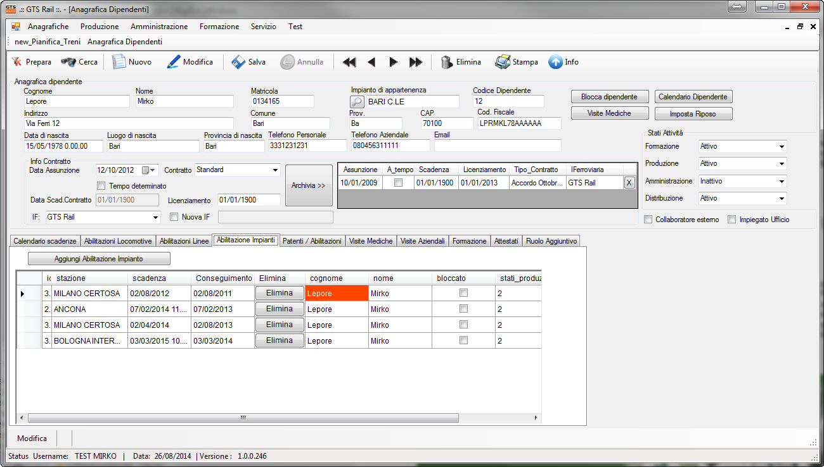Open the Contratto Standard dropdown
Viewport: 824px width, 467px height.
tap(275, 170)
